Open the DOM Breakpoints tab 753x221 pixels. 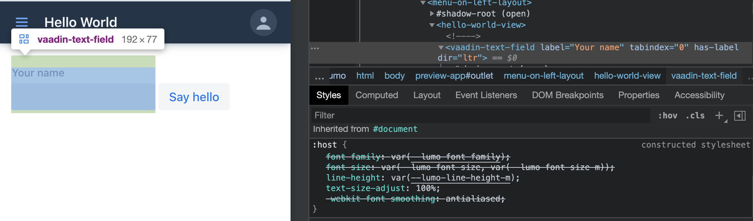pos(568,95)
